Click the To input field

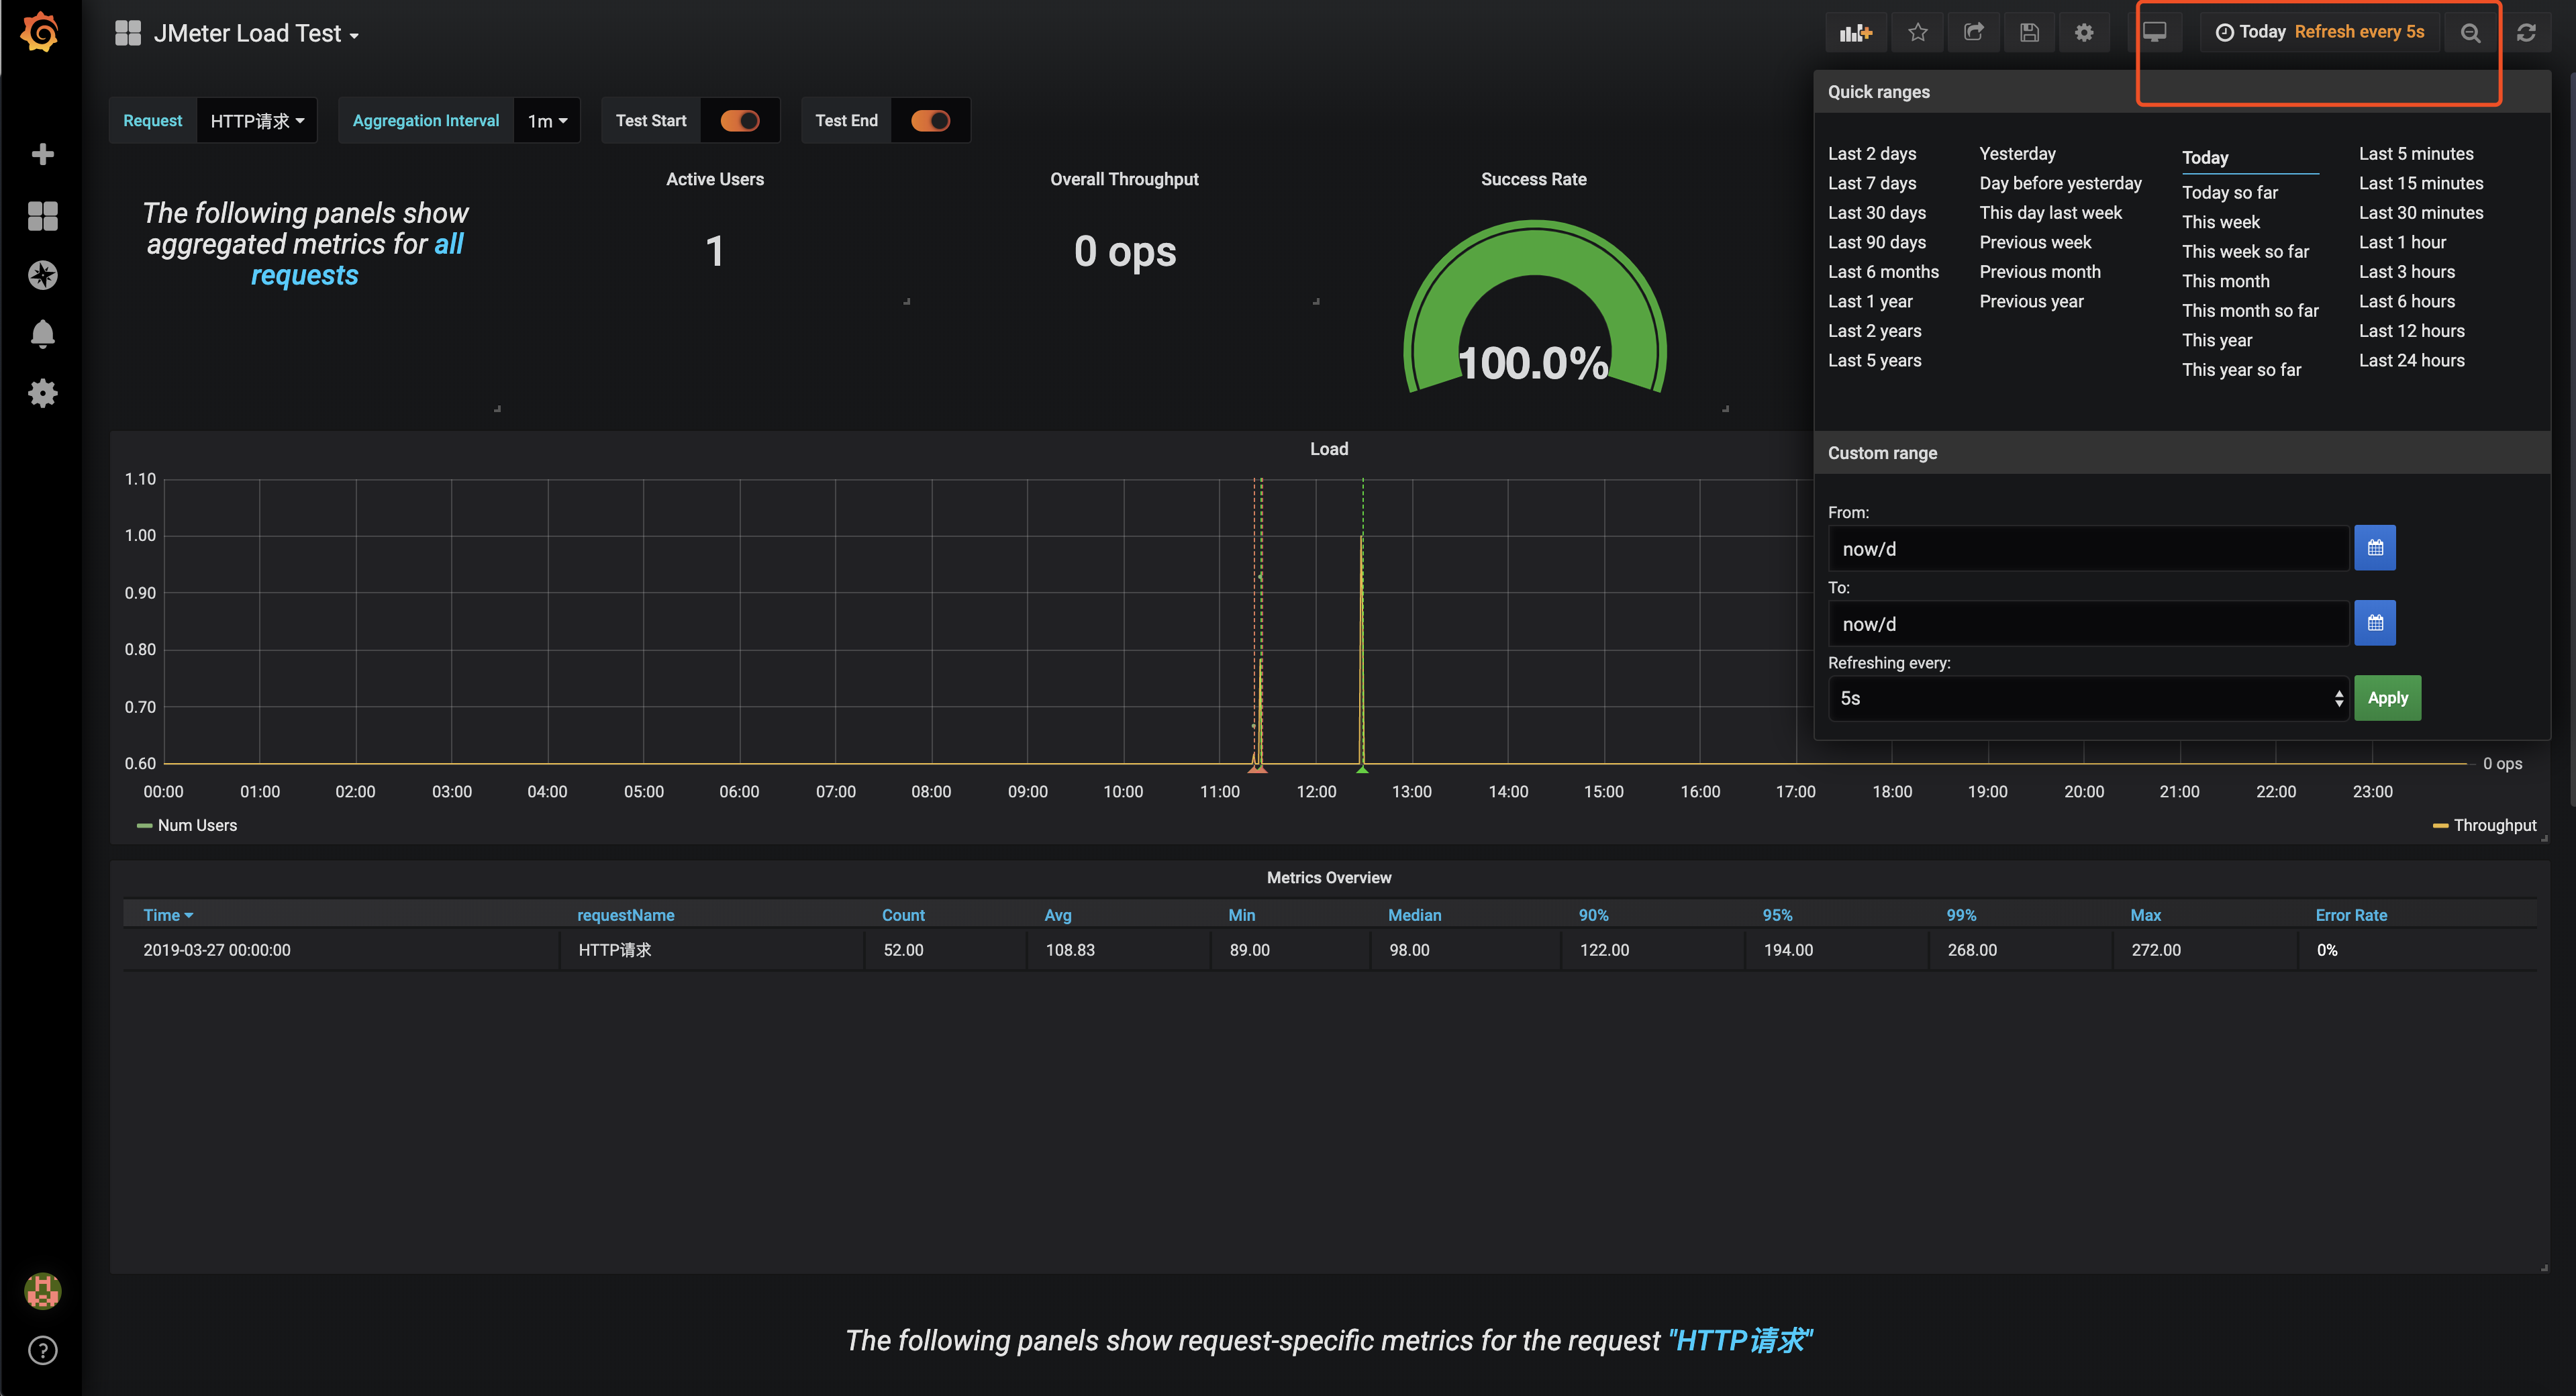tap(2088, 623)
